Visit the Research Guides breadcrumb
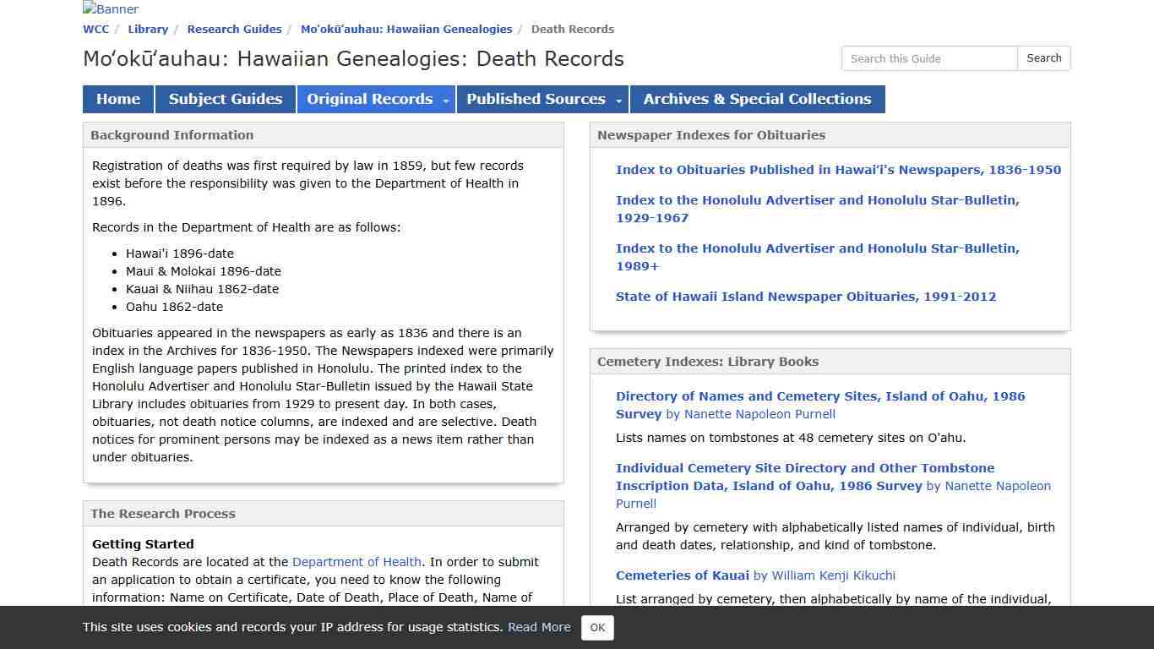The image size is (1154, 649). pyautogui.click(x=234, y=29)
